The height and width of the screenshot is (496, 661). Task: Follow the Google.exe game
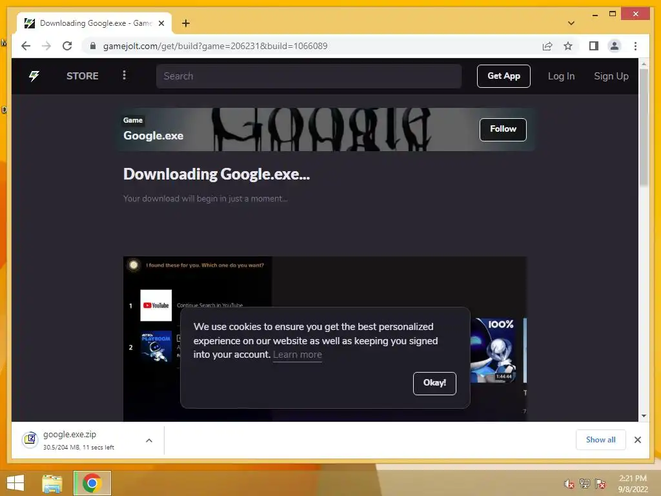coord(503,129)
